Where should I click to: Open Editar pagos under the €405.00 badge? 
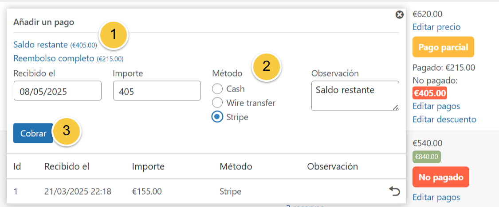(436, 106)
